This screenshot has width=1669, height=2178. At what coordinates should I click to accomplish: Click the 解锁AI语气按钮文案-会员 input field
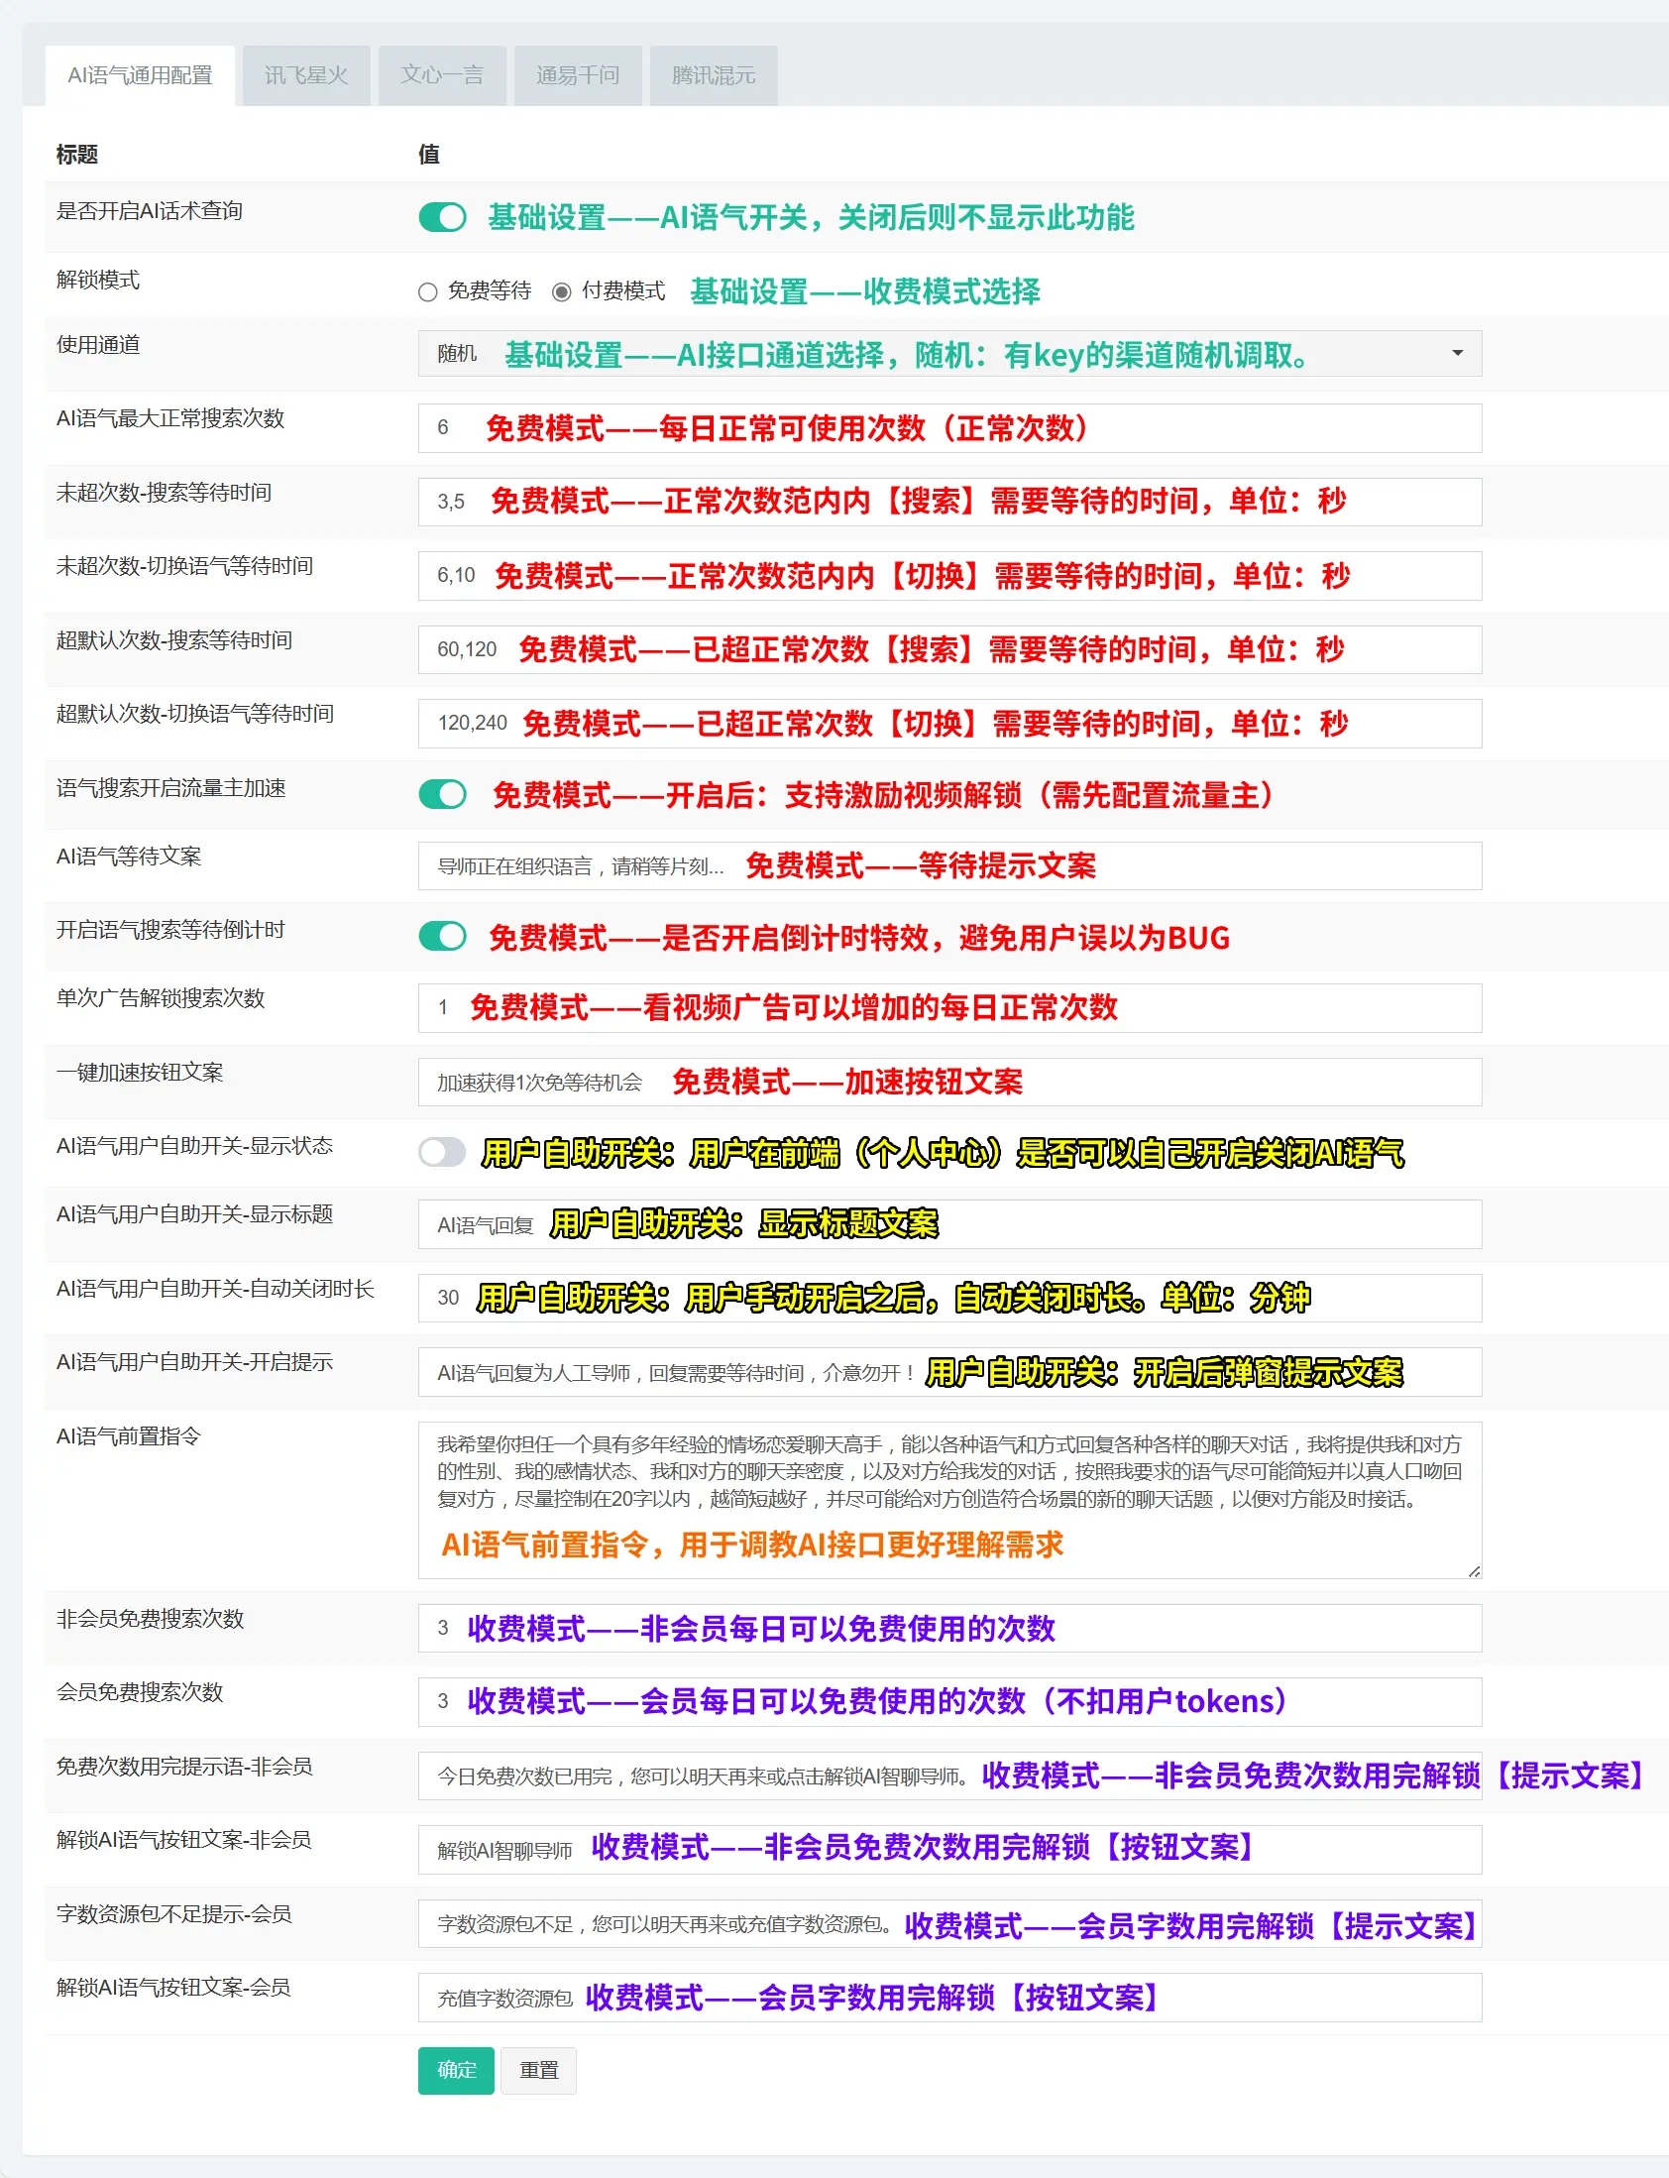(949, 1998)
